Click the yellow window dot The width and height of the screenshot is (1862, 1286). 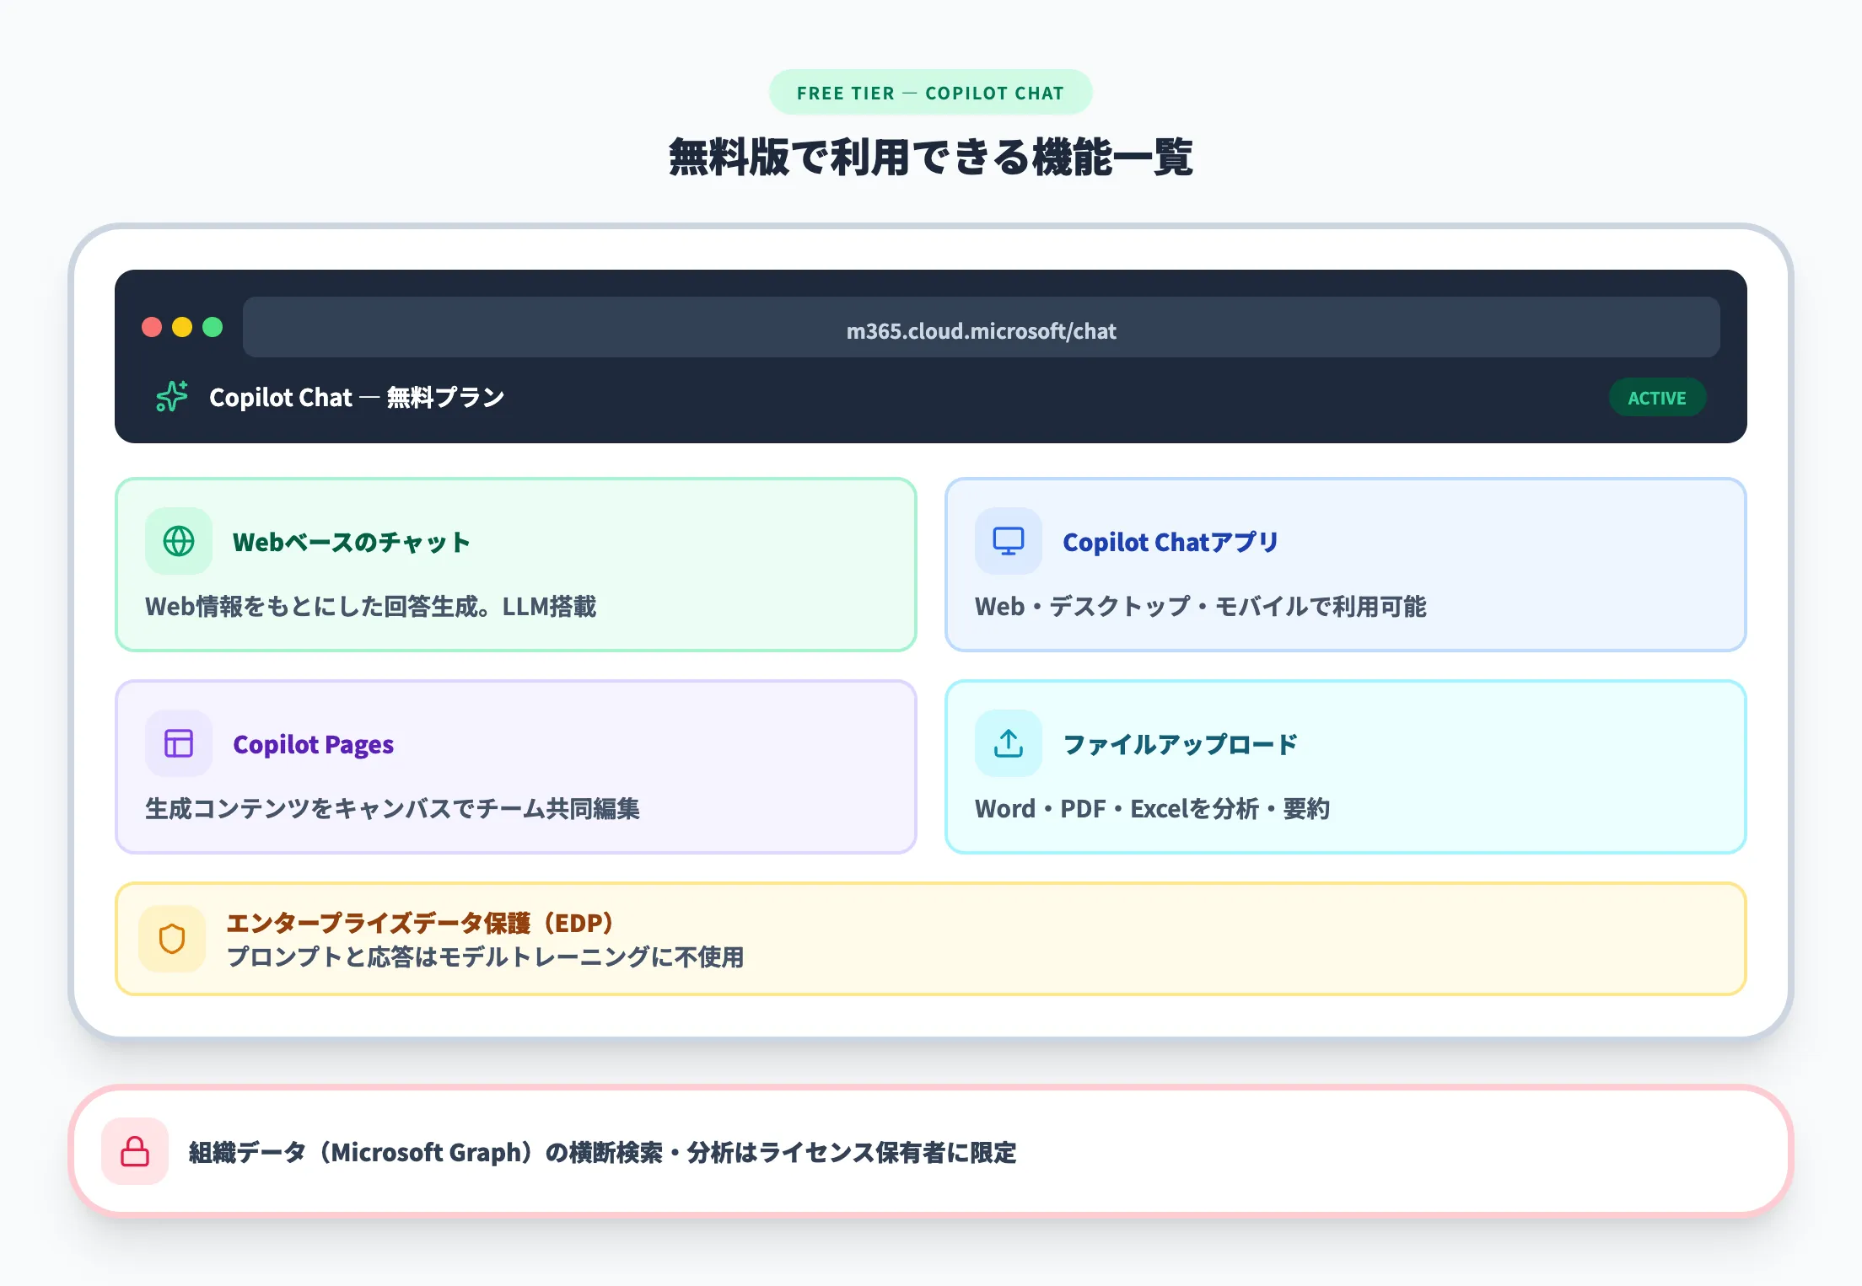tap(182, 327)
